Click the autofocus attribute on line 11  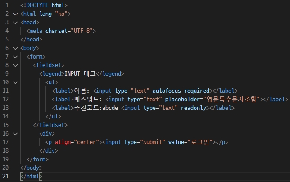[x=167, y=91]
